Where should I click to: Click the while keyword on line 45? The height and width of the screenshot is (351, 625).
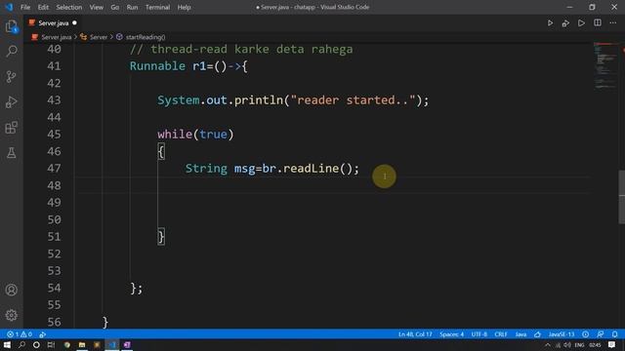175,135
